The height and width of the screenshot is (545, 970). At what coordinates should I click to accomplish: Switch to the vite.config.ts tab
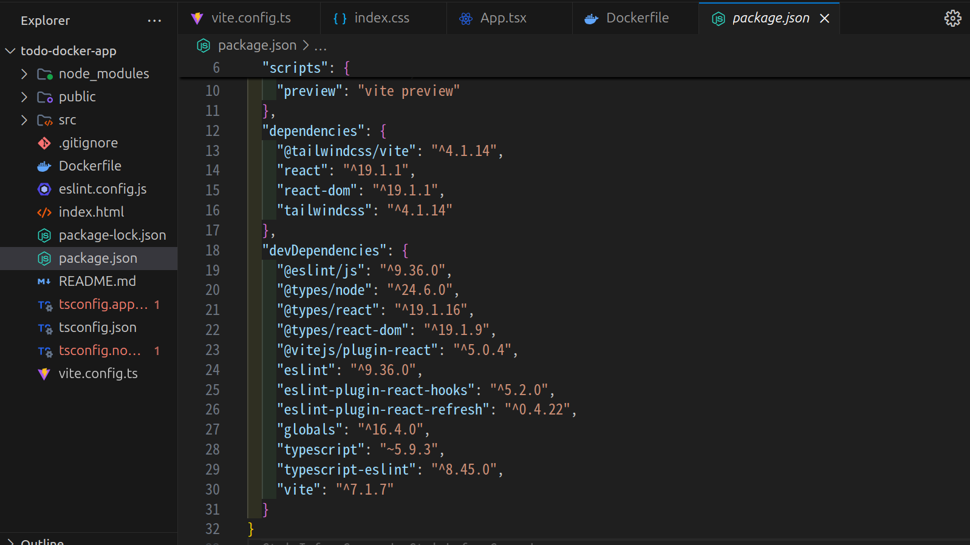(249, 18)
